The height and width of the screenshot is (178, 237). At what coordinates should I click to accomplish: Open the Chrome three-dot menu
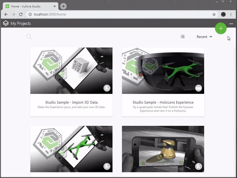[231, 14]
